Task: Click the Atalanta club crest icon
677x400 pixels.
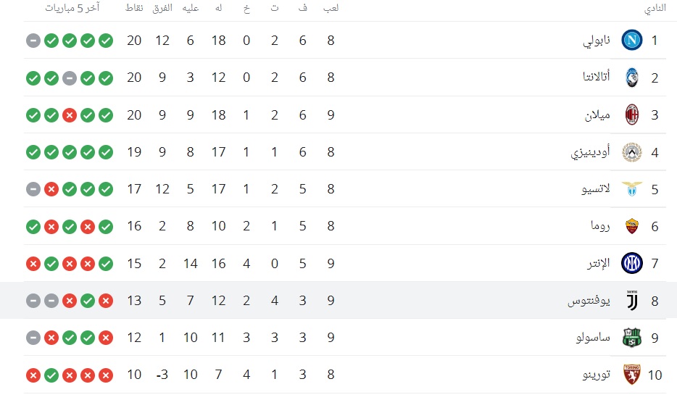Action: (x=631, y=78)
